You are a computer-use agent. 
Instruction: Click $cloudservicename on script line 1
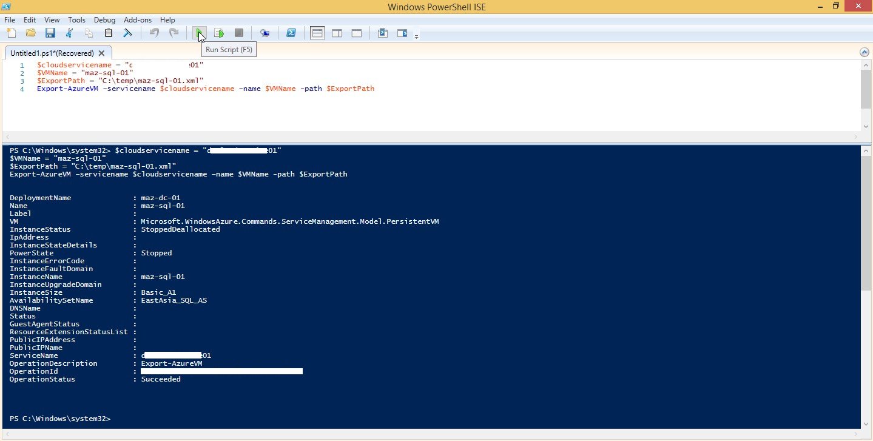click(x=75, y=65)
